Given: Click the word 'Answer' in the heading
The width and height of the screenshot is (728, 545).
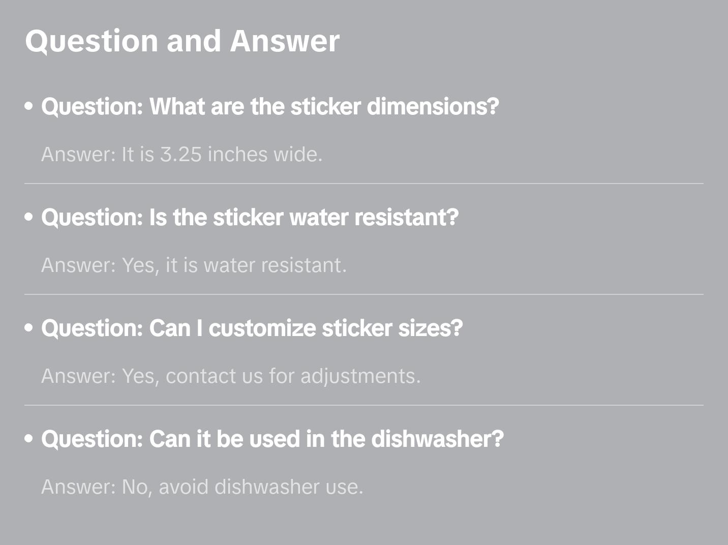Looking at the screenshot, I should [x=285, y=41].
